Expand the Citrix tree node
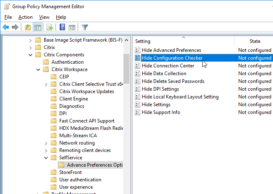 pos(31,48)
